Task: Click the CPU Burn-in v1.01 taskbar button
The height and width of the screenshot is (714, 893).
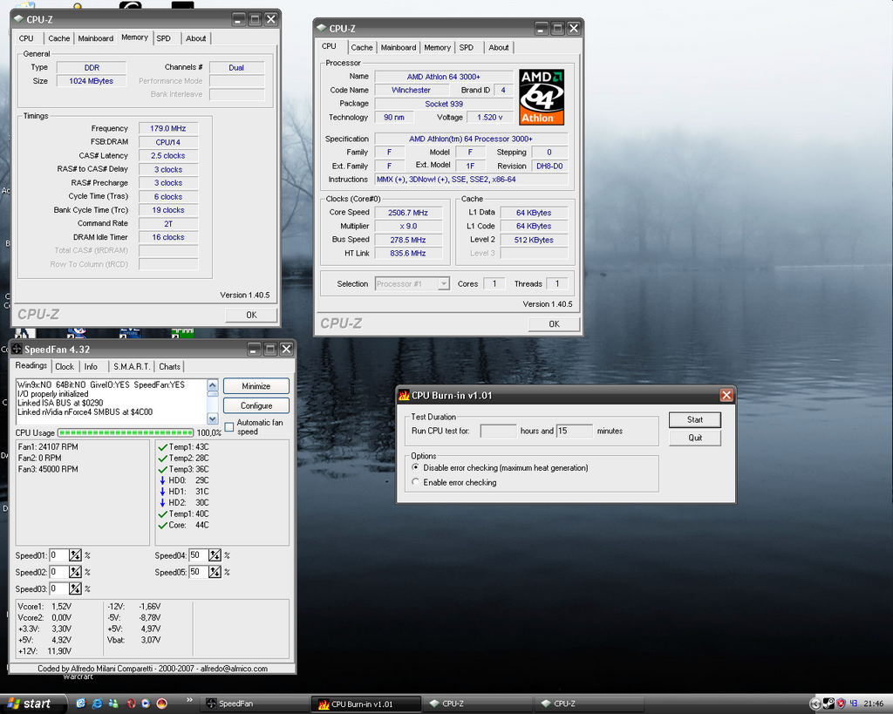Action: click(367, 704)
